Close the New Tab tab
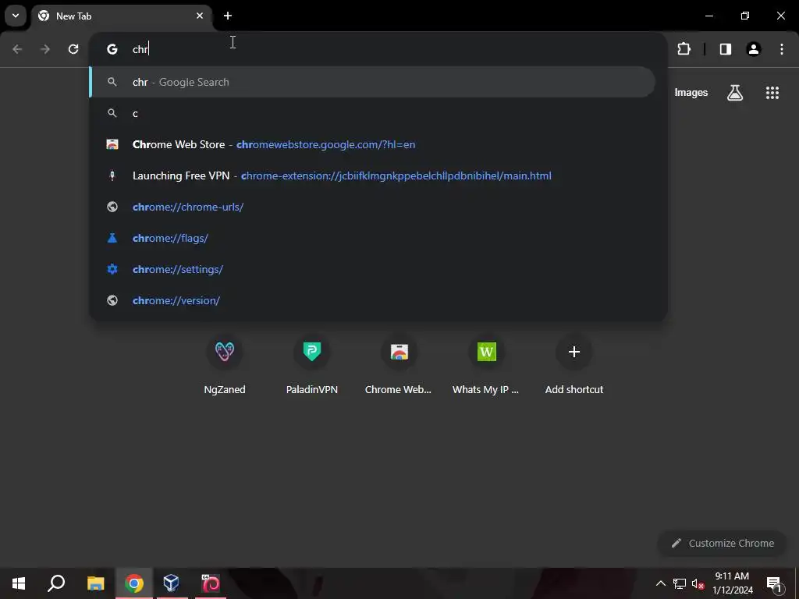The image size is (799, 599). pyautogui.click(x=200, y=16)
